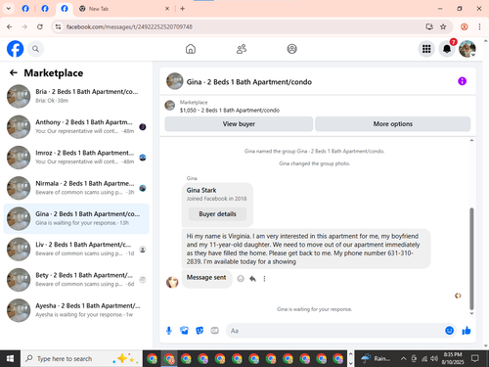The height and width of the screenshot is (367, 489).
Task: Open the Groups icon in top navigation
Action: [x=291, y=49]
